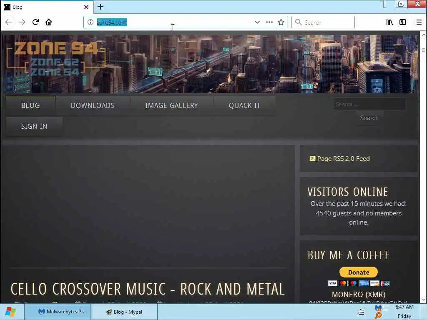Open the QUACK IT menu item
This screenshot has height=320, width=427.
coord(244,105)
